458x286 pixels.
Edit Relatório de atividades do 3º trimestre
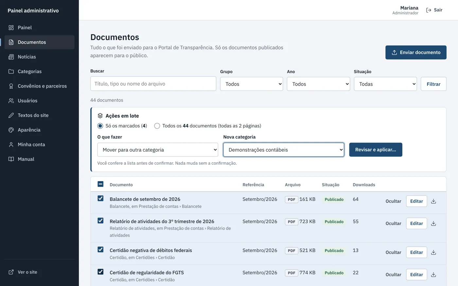(416, 224)
